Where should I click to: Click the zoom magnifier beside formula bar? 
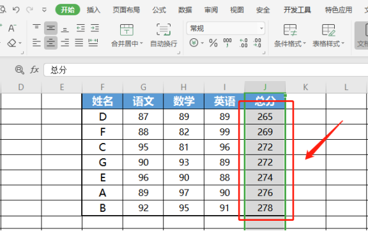tap(19, 70)
